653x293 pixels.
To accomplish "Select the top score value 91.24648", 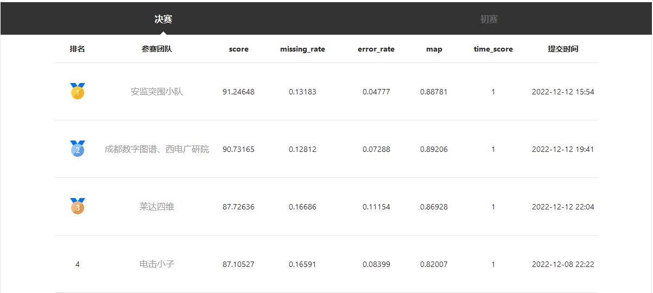I will [x=238, y=92].
